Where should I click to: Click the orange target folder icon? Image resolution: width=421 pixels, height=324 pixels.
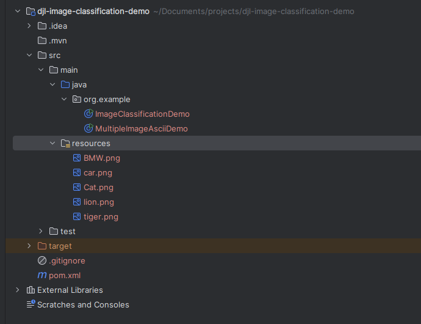tap(42, 246)
